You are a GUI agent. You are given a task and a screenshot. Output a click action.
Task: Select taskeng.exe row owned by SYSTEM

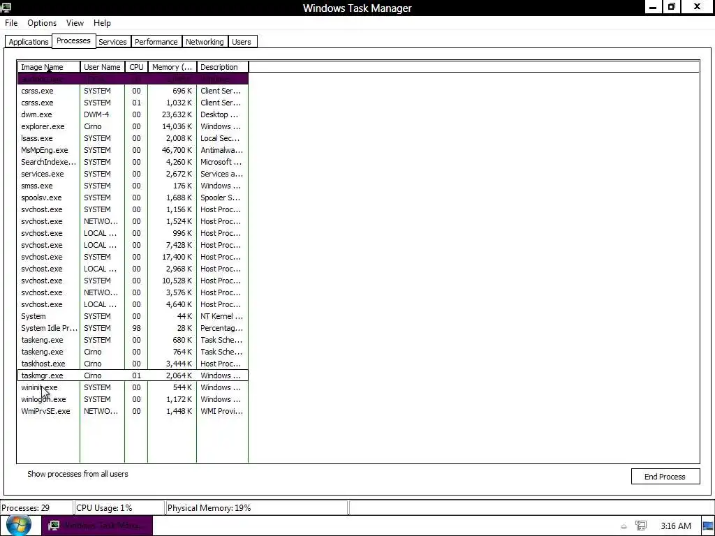(x=133, y=340)
